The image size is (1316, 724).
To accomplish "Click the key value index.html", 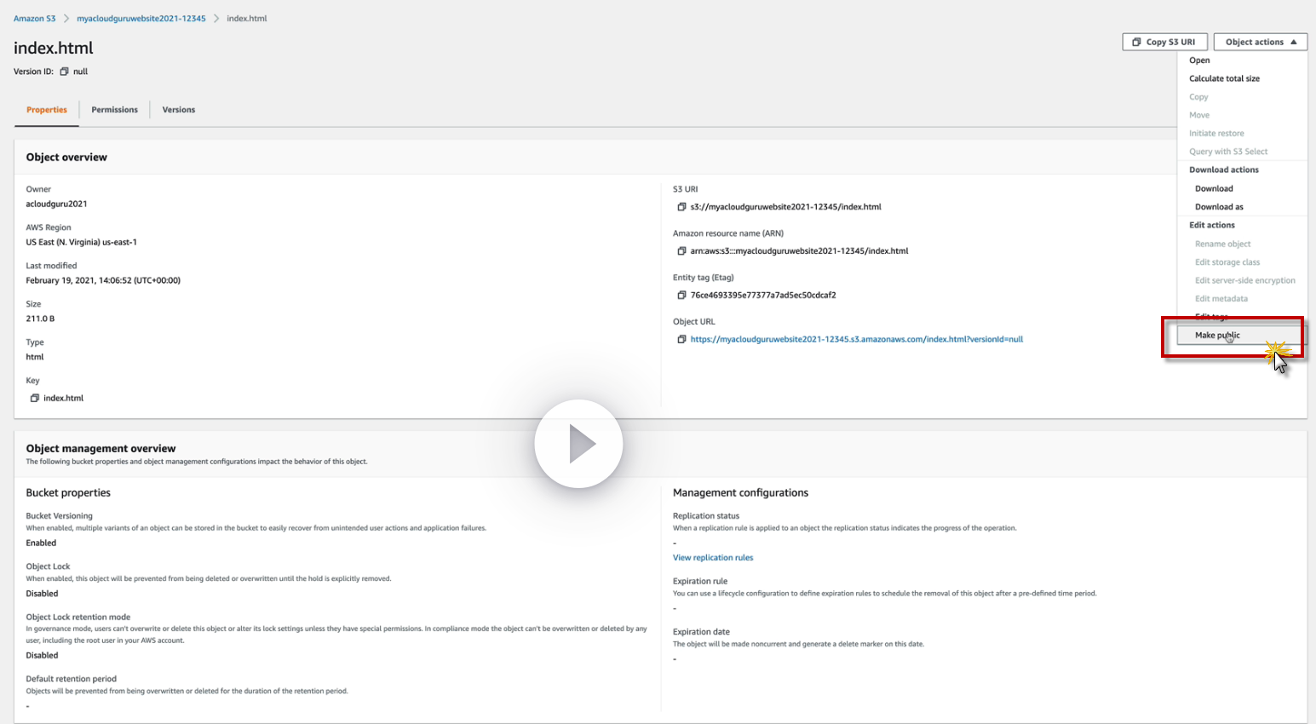I will click(x=64, y=399).
